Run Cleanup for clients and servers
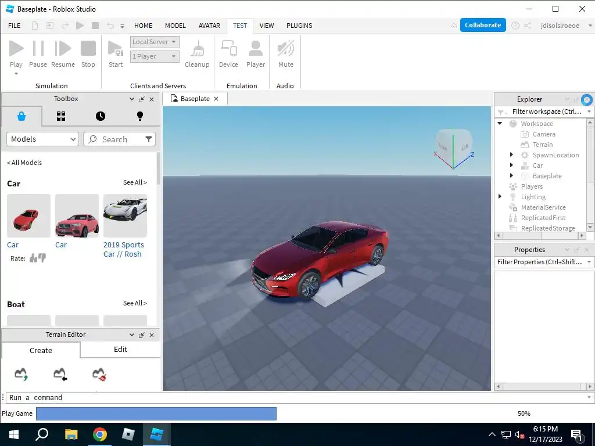The width and height of the screenshot is (595, 446). tap(197, 54)
